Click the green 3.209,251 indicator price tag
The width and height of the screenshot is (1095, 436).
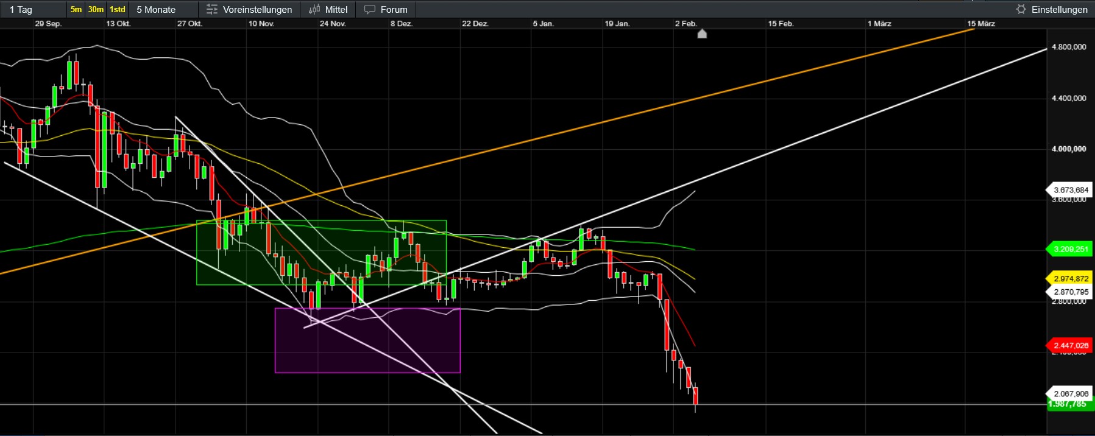pyautogui.click(x=1071, y=249)
